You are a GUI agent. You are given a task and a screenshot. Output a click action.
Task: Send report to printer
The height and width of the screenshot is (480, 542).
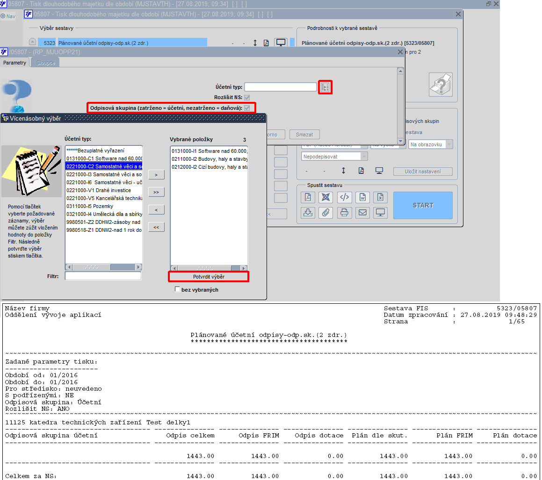(x=344, y=213)
